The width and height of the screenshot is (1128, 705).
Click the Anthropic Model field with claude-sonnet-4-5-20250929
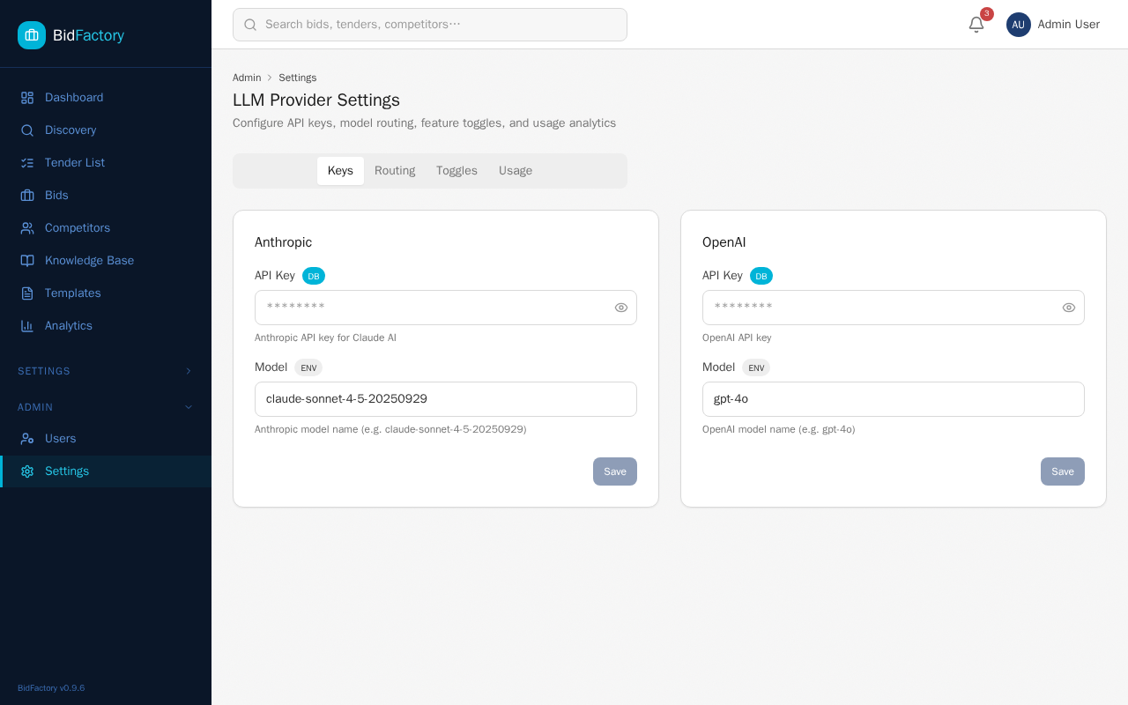click(446, 399)
